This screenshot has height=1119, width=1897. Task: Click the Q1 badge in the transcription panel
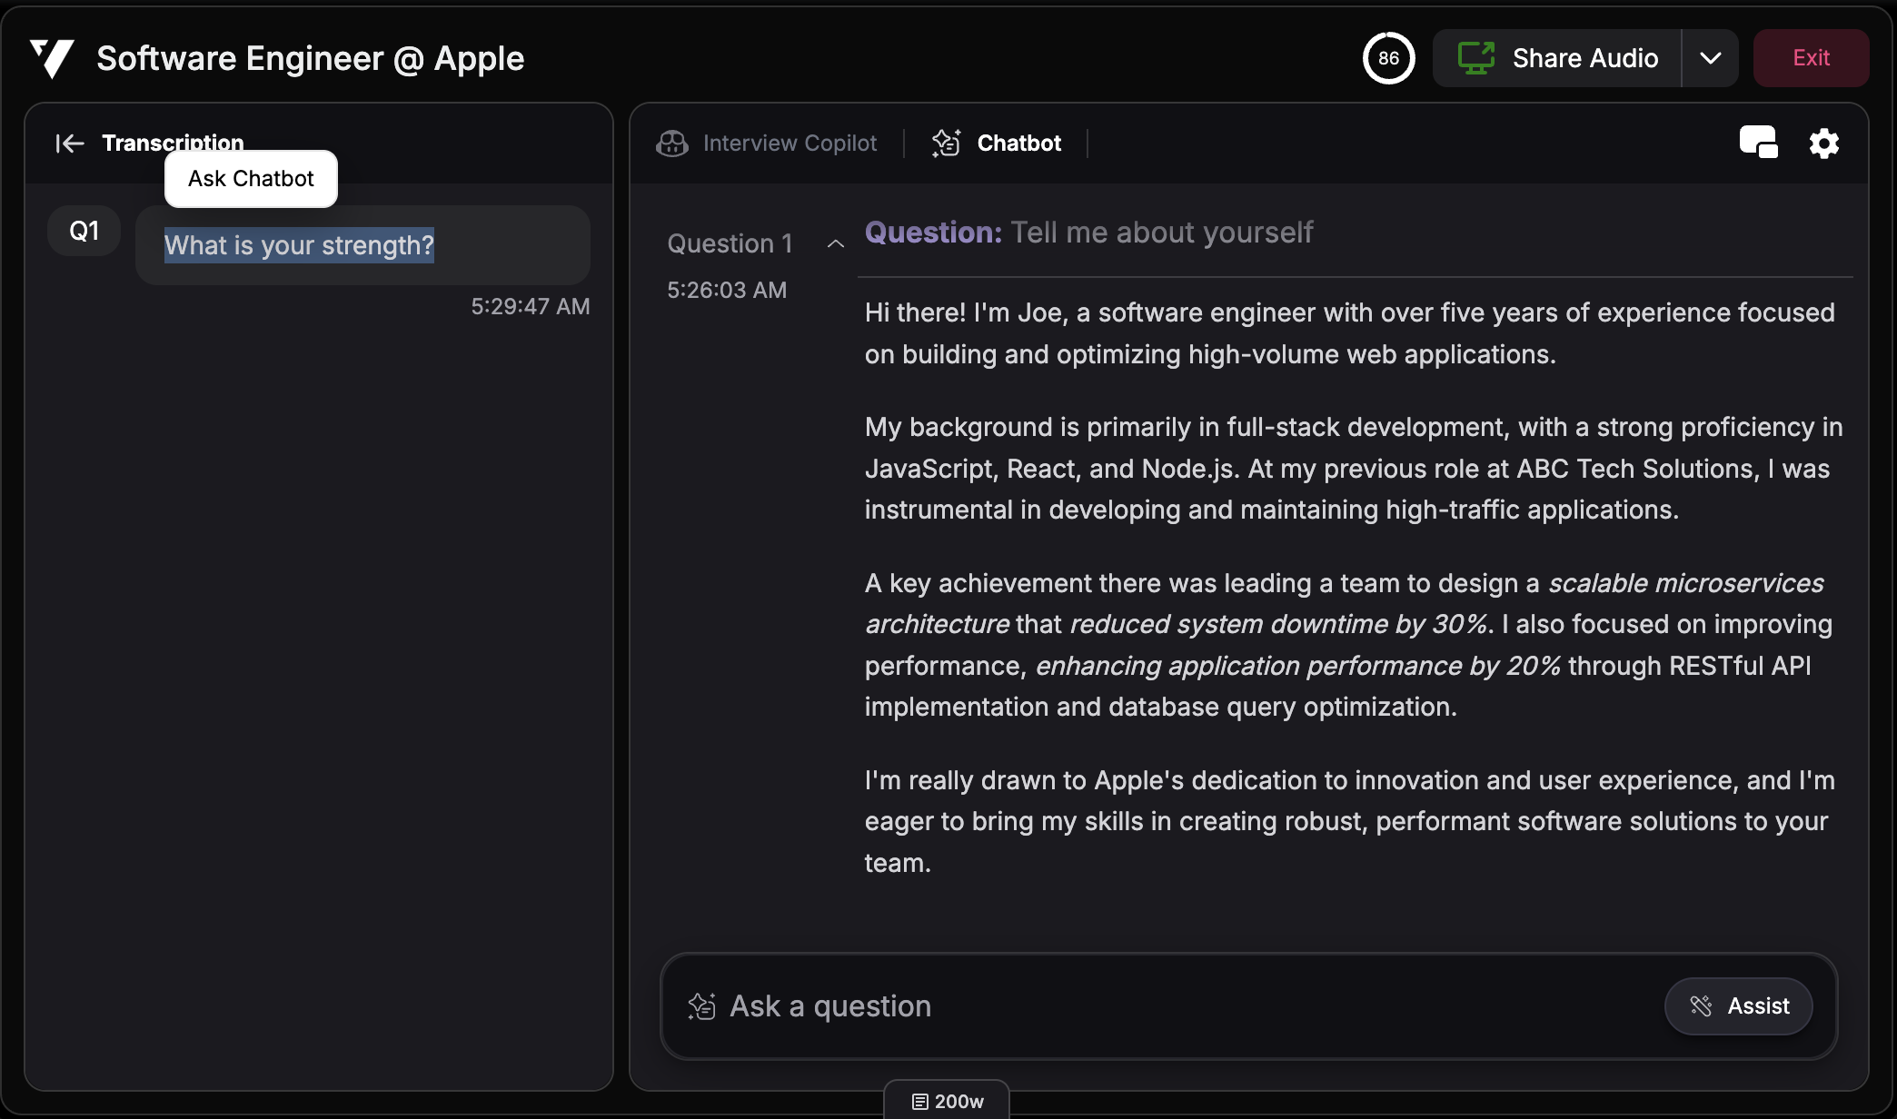(x=83, y=230)
